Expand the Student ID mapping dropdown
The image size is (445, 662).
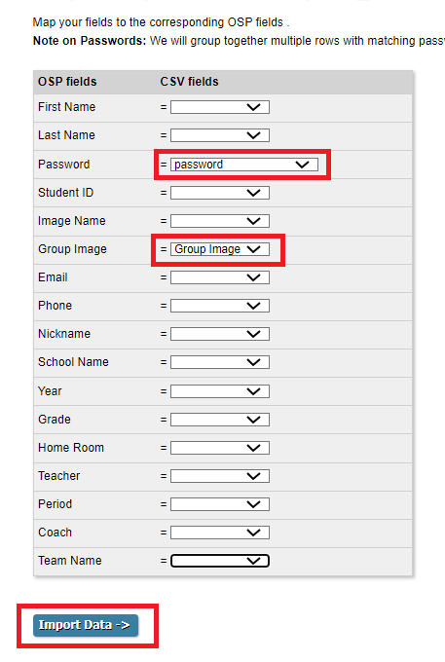pos(219,193)
